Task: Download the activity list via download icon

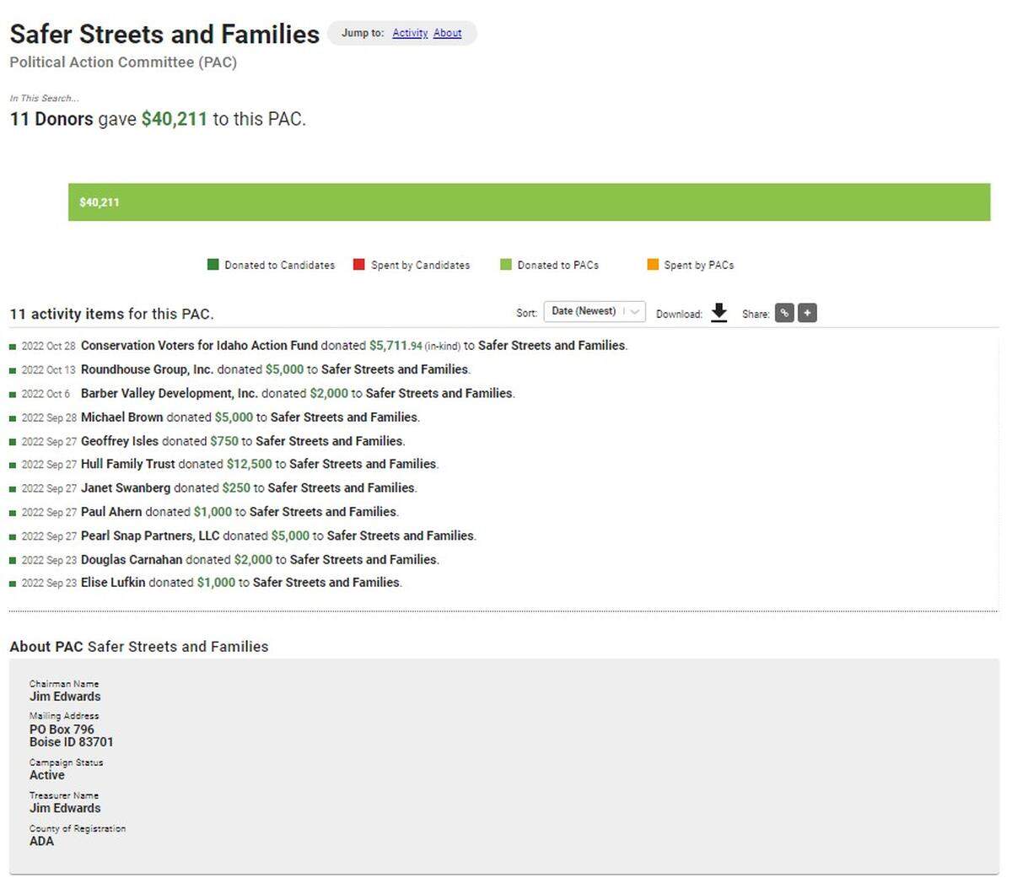Action: [x=719, y=313]
